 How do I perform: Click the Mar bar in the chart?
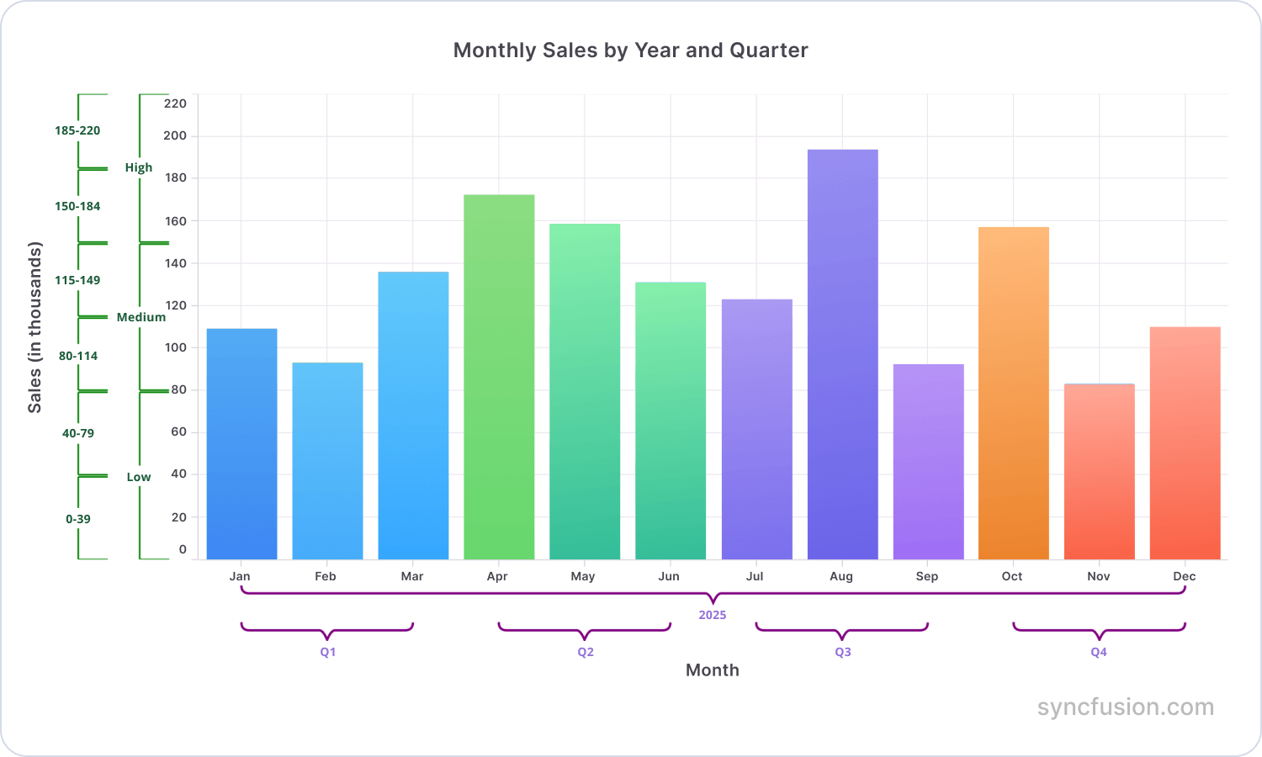413,416
